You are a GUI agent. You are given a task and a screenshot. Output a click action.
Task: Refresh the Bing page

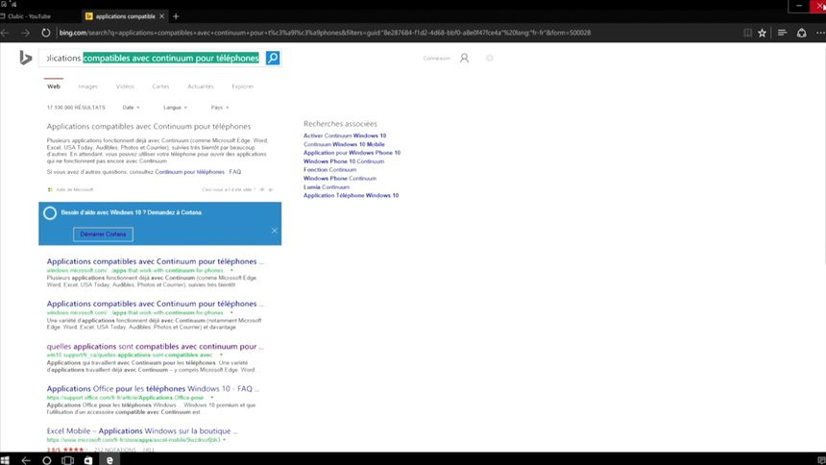[46, 33]
